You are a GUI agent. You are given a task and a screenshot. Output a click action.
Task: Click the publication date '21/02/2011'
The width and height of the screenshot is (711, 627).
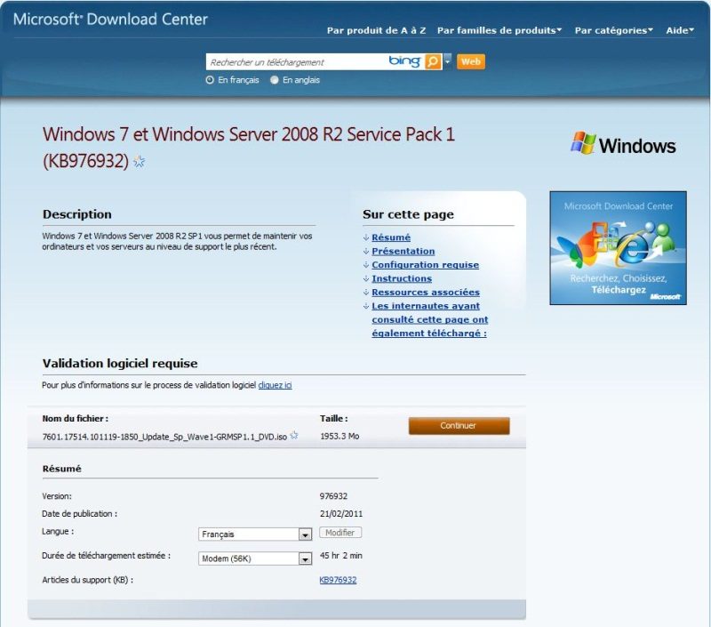(x=341, y=513)
